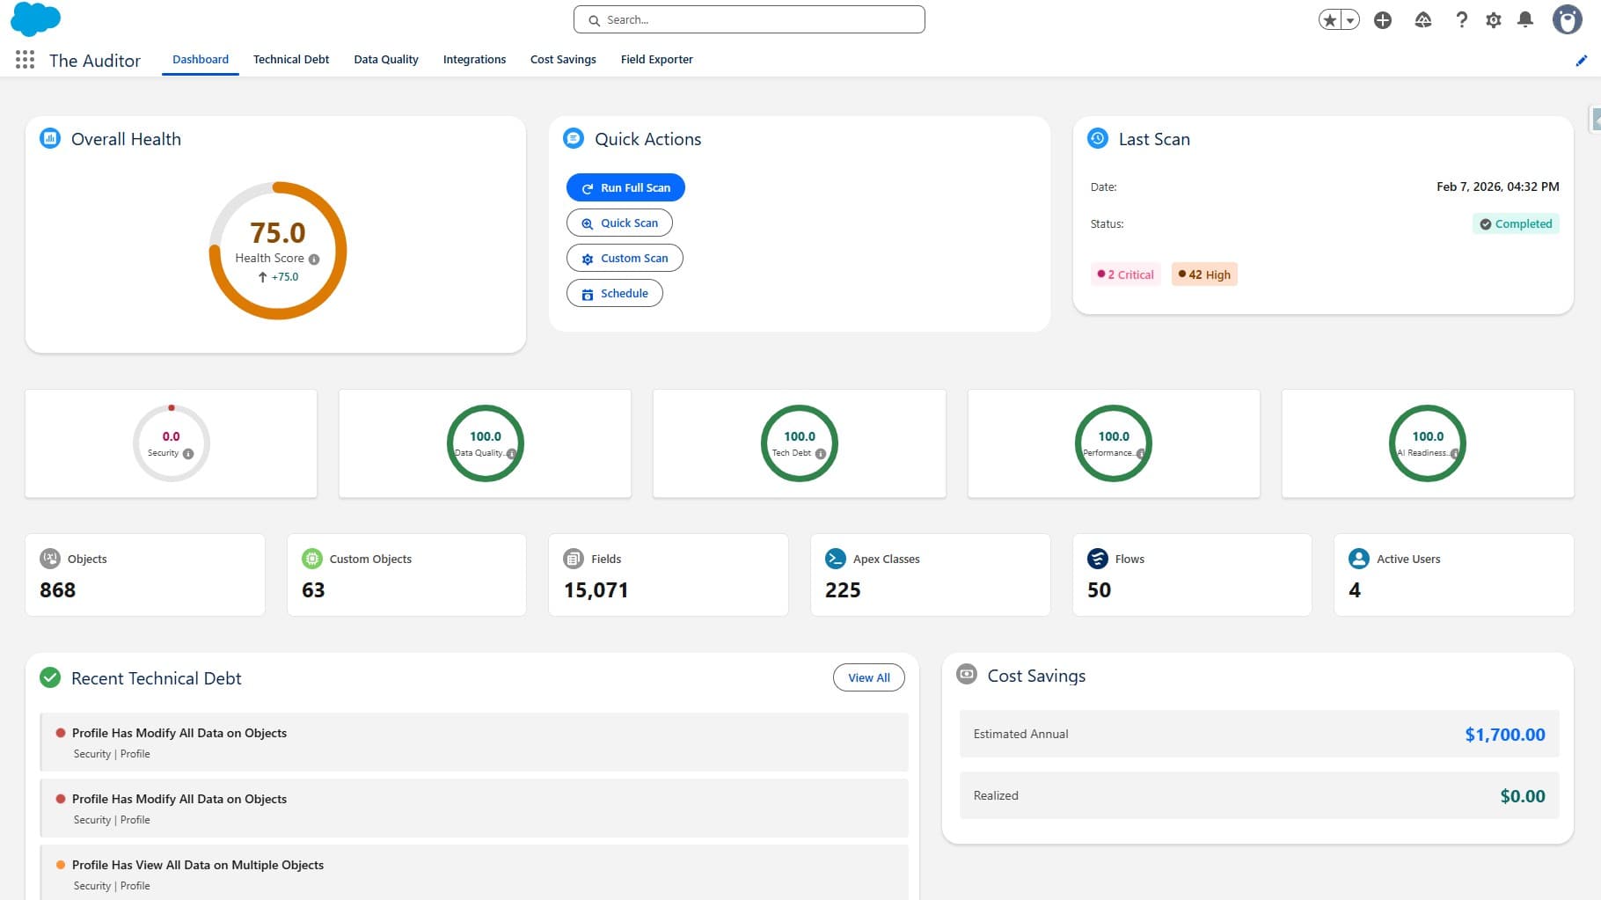Open the Technical Debt tab

[x=291, y=59]
